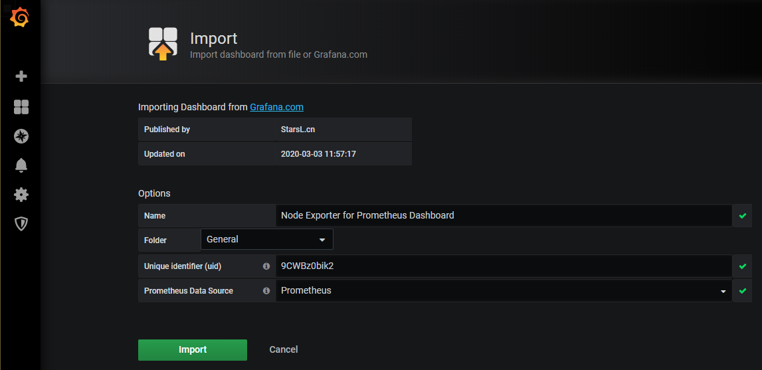Click the Prometheus Data Source label
762x370 pixels.
click(x=189, y=291)
